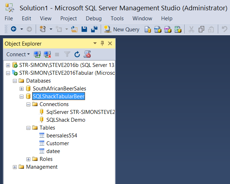
Task: Open the Tools menu
Action: 117,19
